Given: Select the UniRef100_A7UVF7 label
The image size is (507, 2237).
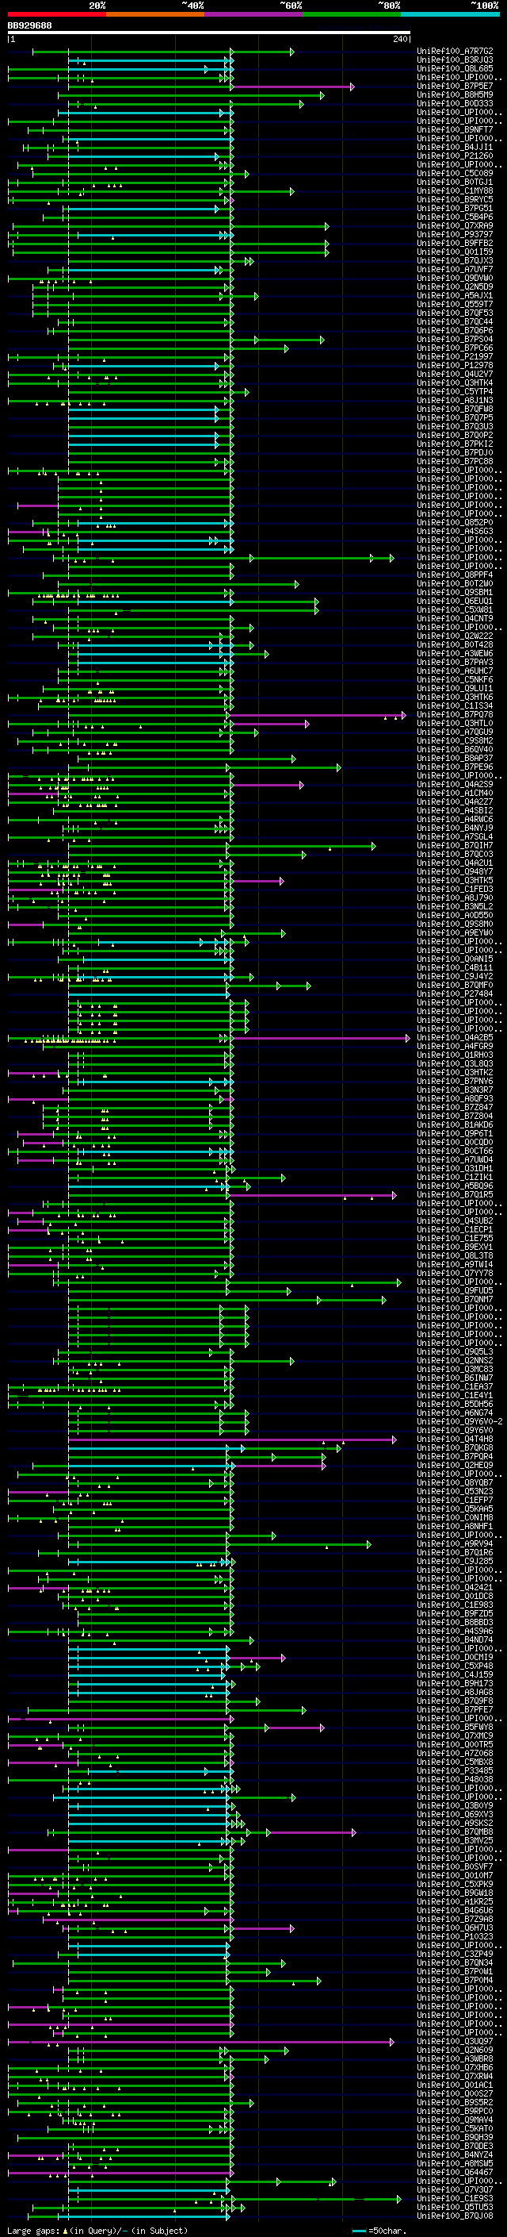Looking at the screenshot, I should [455, 269].
